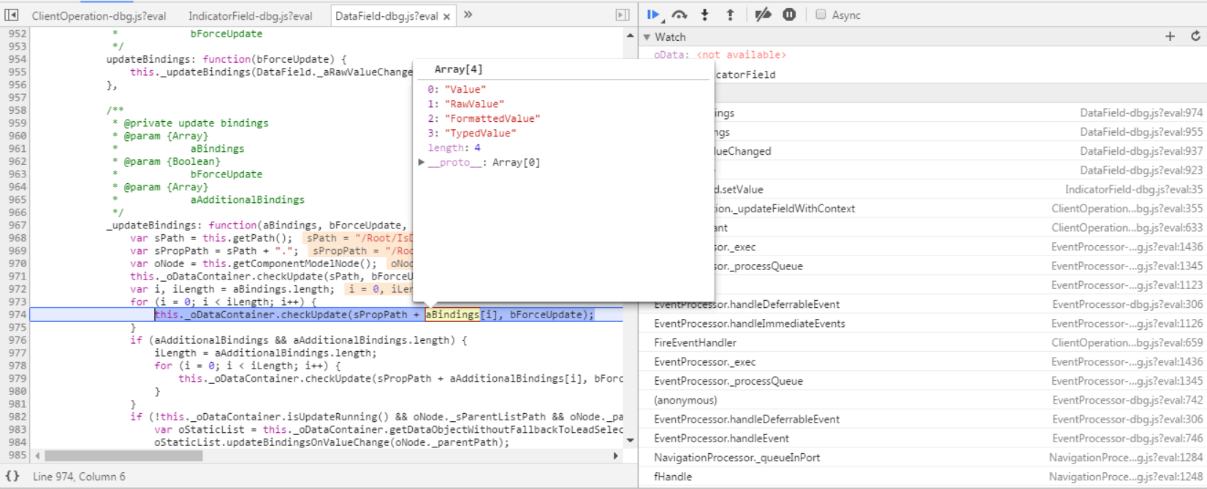Step into next function call
Viewport: 1207px width, 489px height.
pyautogui.click(x=705, y=15)
